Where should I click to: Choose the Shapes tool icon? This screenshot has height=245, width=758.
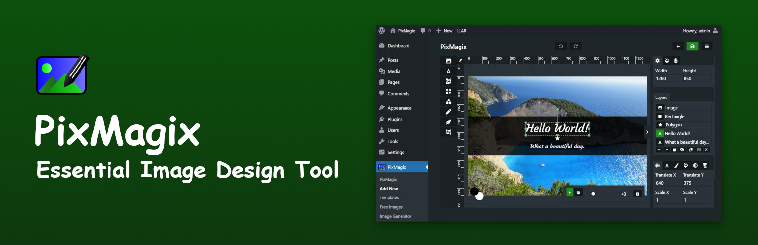tap(448, 102)
